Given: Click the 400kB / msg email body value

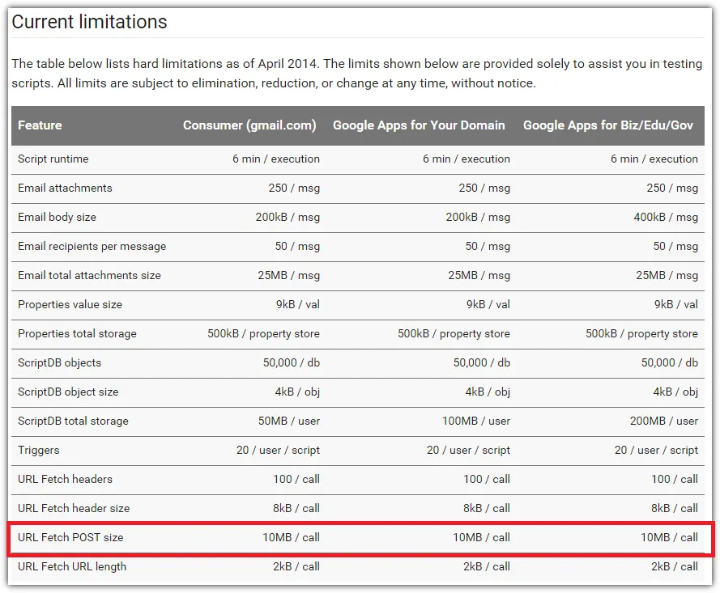Looking at the screenshot, I should (666, 217).
